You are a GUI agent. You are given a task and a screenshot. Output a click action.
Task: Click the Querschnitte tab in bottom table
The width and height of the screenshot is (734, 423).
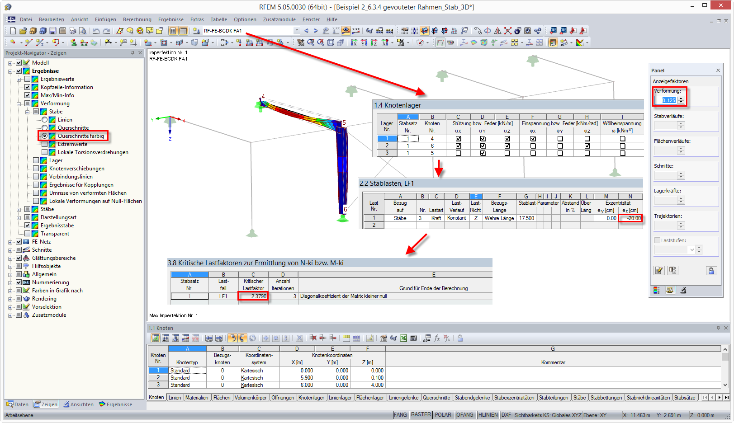click(x=436, y=398)
